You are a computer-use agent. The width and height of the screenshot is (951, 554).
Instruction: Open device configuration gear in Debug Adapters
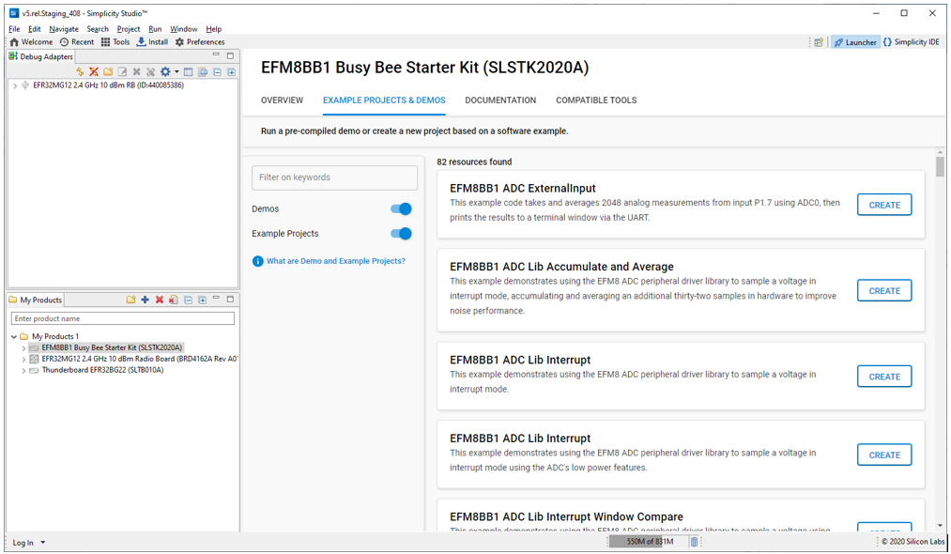[x=165, y=71]
